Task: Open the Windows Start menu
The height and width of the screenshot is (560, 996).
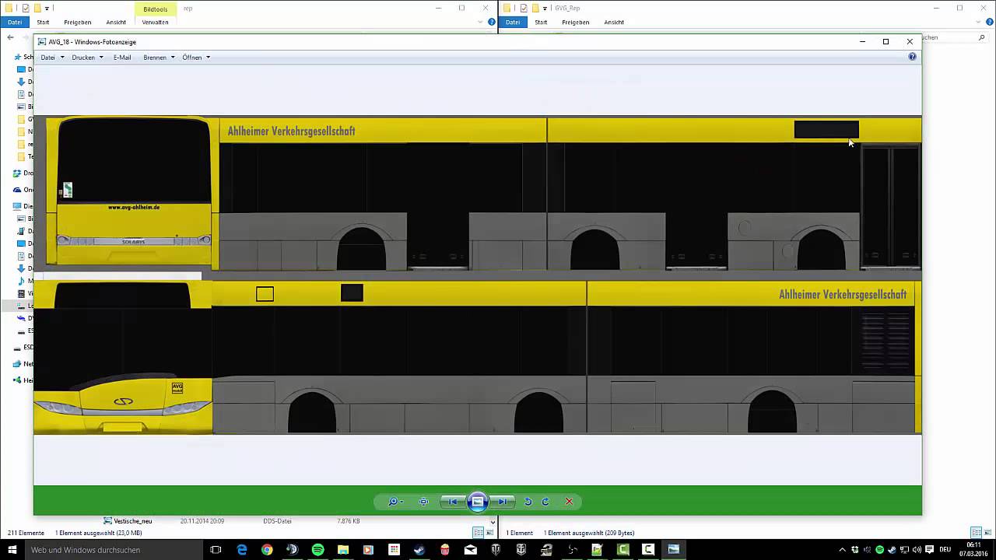Action: pos(12,550)
